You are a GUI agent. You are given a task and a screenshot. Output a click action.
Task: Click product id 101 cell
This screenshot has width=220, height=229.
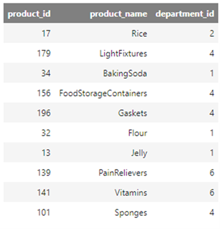(x=44, y=212)
